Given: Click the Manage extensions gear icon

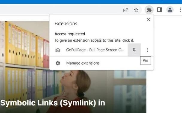Looking at the screenshot, I should click(58, 63).
